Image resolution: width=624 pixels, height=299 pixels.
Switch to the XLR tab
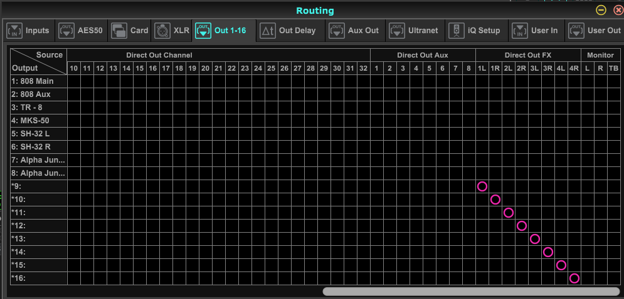171,31
